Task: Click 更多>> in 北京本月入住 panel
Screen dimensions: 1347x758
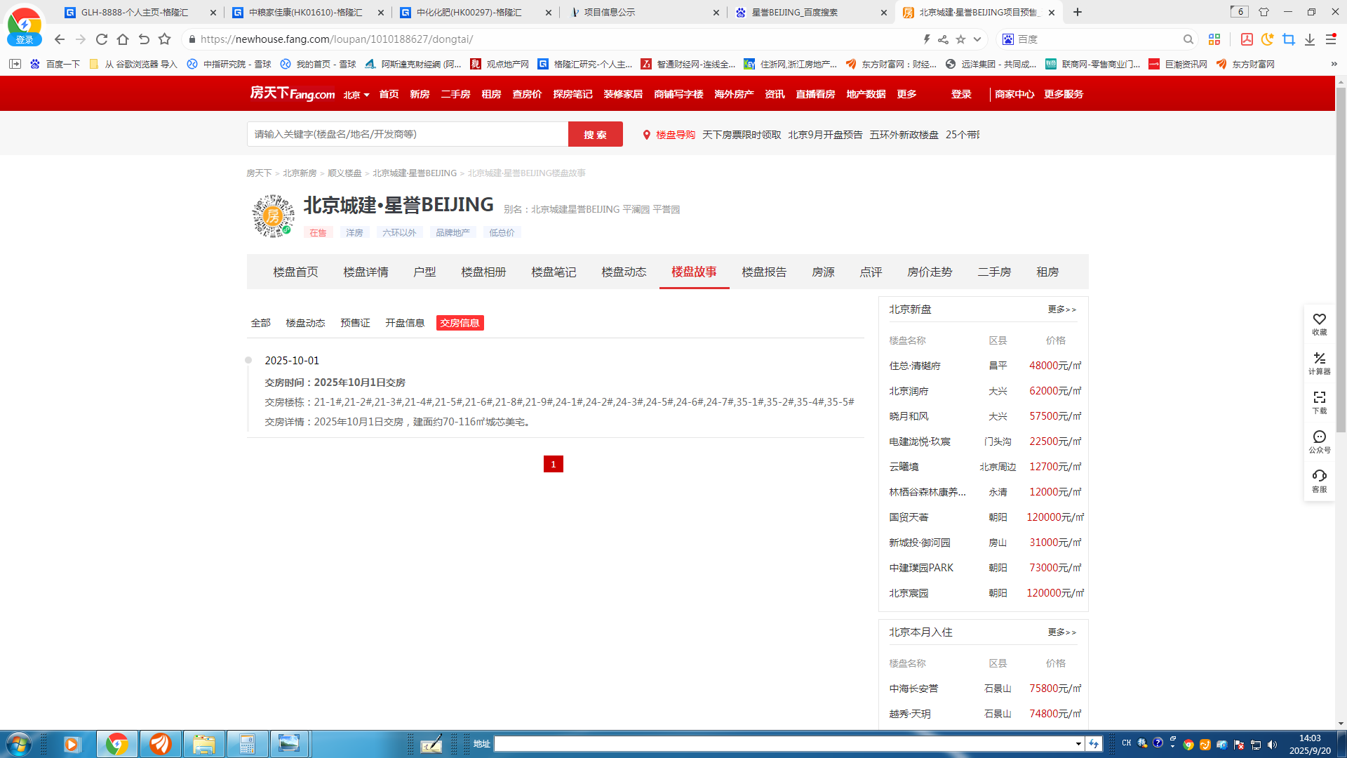Action: (x=1062, y=632)
